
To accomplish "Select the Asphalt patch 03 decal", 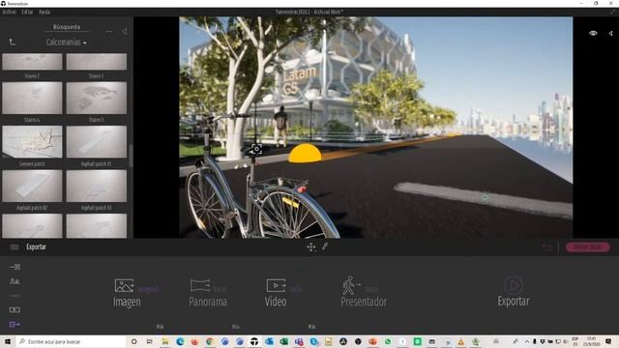I will (97, 186).
